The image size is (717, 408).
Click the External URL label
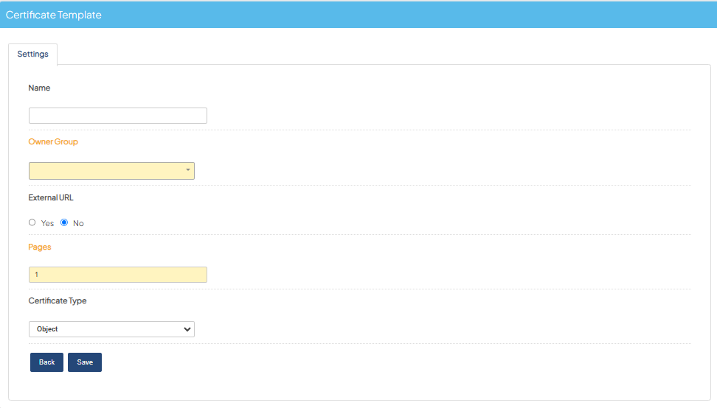point(51,197)
